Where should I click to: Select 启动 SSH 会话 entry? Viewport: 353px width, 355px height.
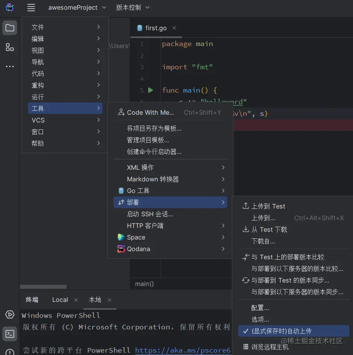(170, 214)
